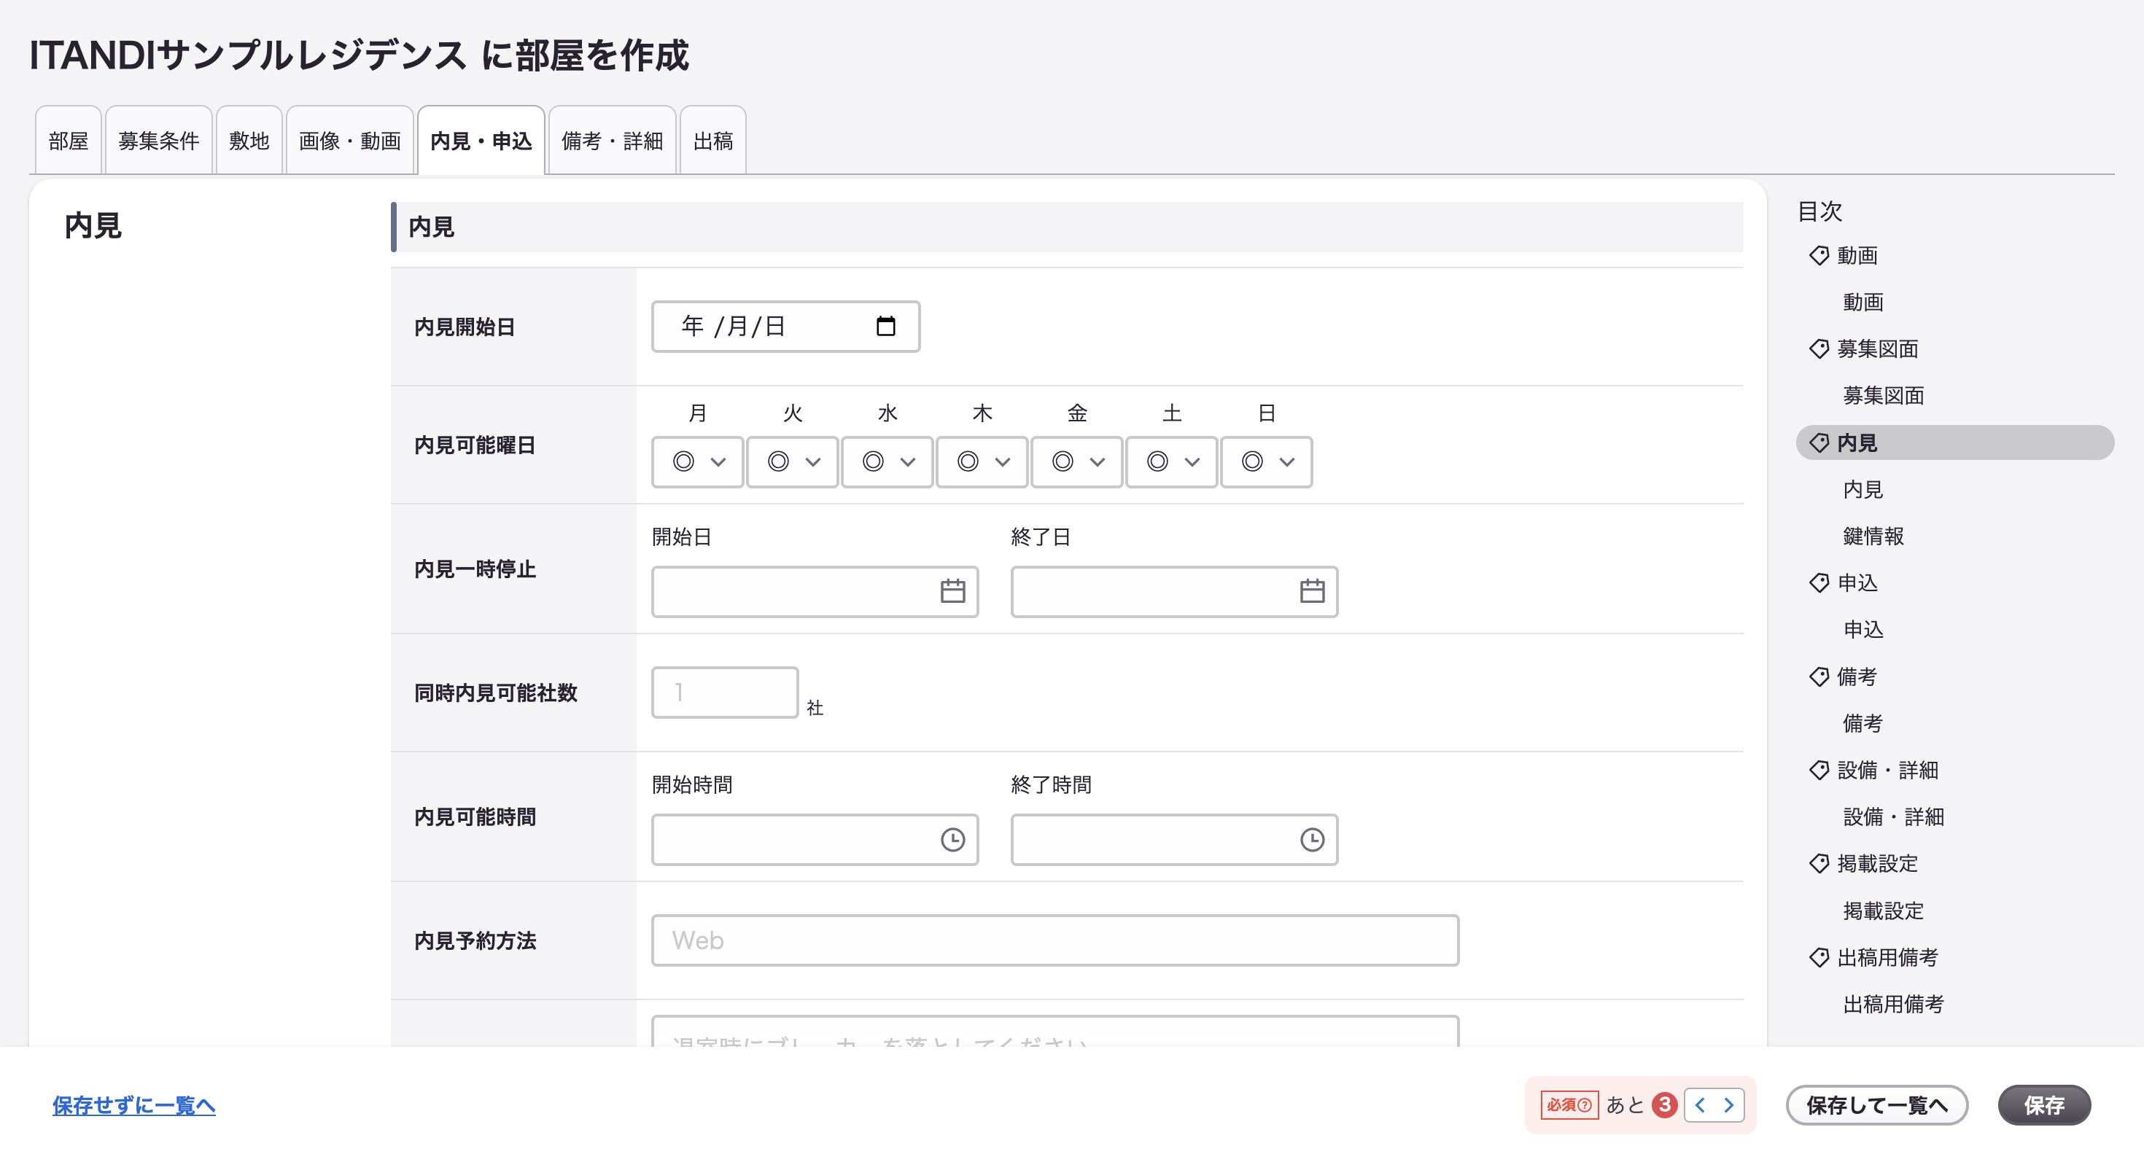Click clock icon in 終了時間 field
The width and height of the screenshot is (2144, 1162).
tap(1312, 839)
